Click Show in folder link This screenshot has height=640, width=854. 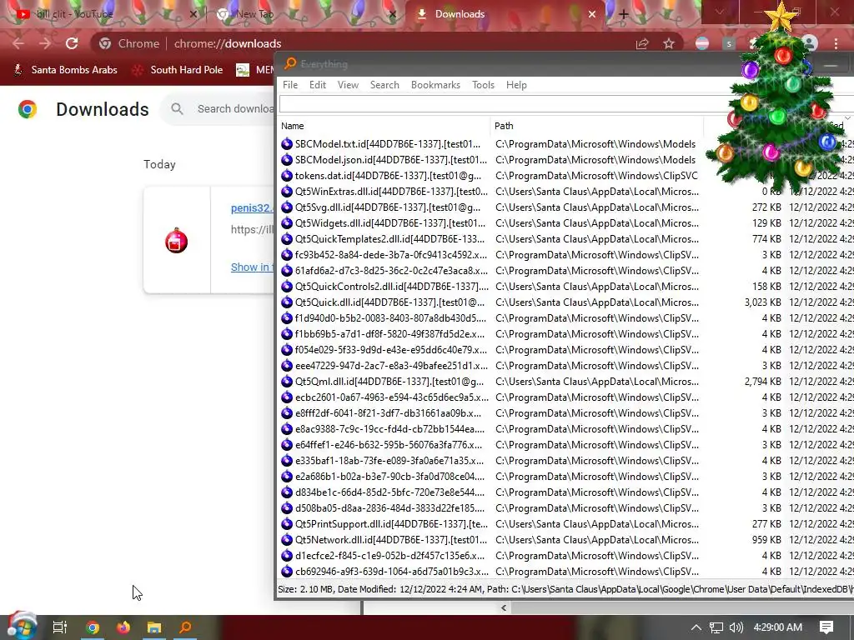click(251, 267)
